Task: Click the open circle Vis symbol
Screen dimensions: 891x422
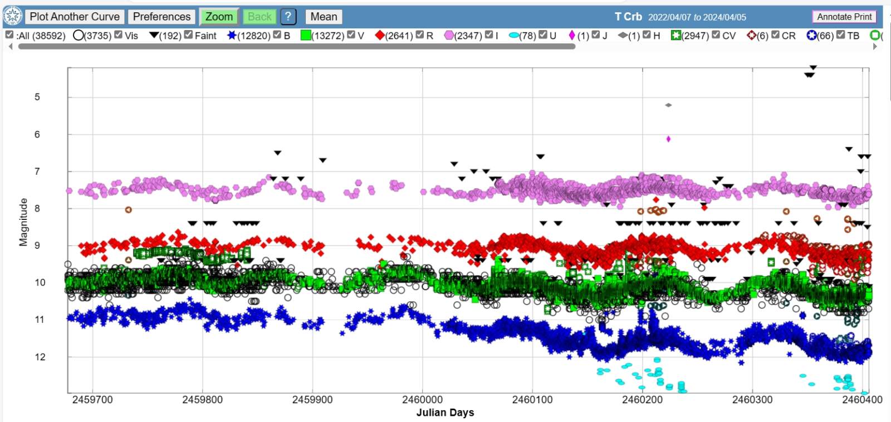Action: (x=79, y=36)
